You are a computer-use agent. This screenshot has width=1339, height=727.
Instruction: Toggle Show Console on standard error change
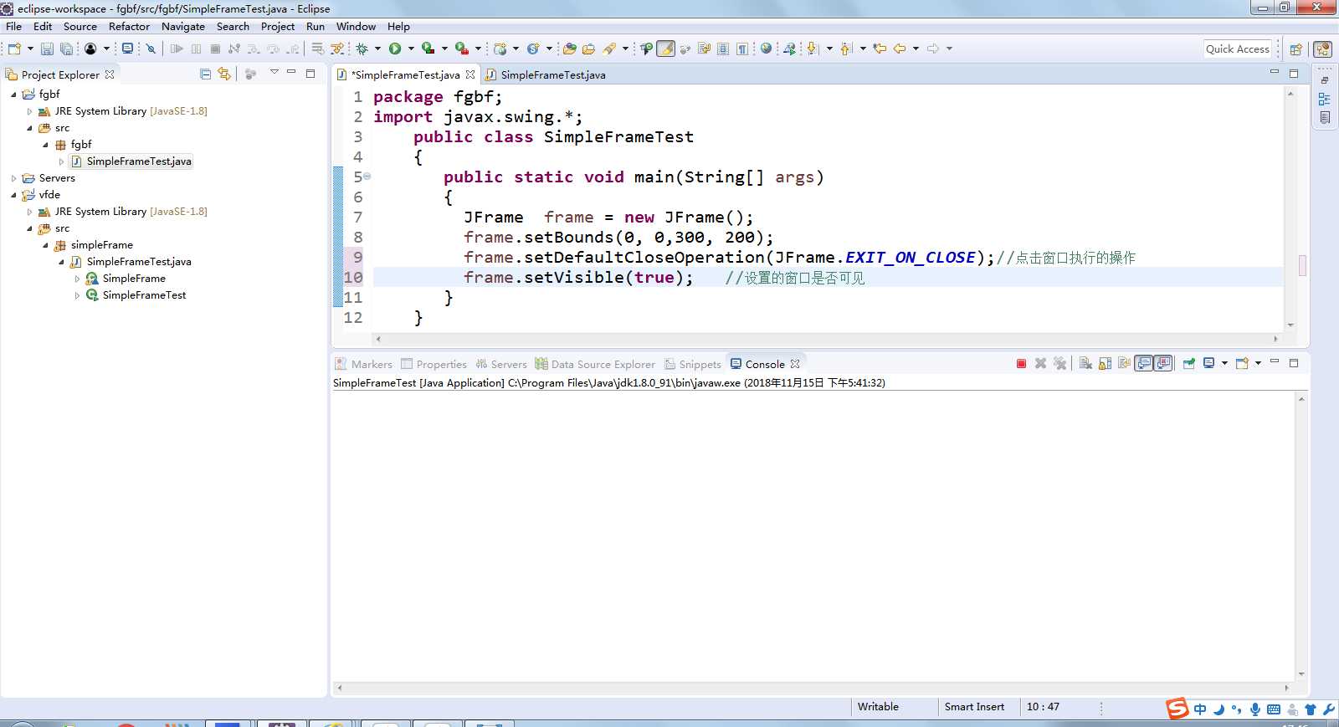1162,363
